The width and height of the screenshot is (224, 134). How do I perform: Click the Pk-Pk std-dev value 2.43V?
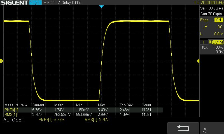click(x=125, y=110)
